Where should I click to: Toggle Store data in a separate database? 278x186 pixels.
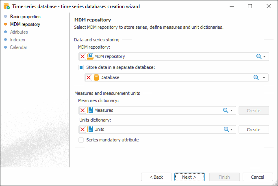tap(81, 67)
